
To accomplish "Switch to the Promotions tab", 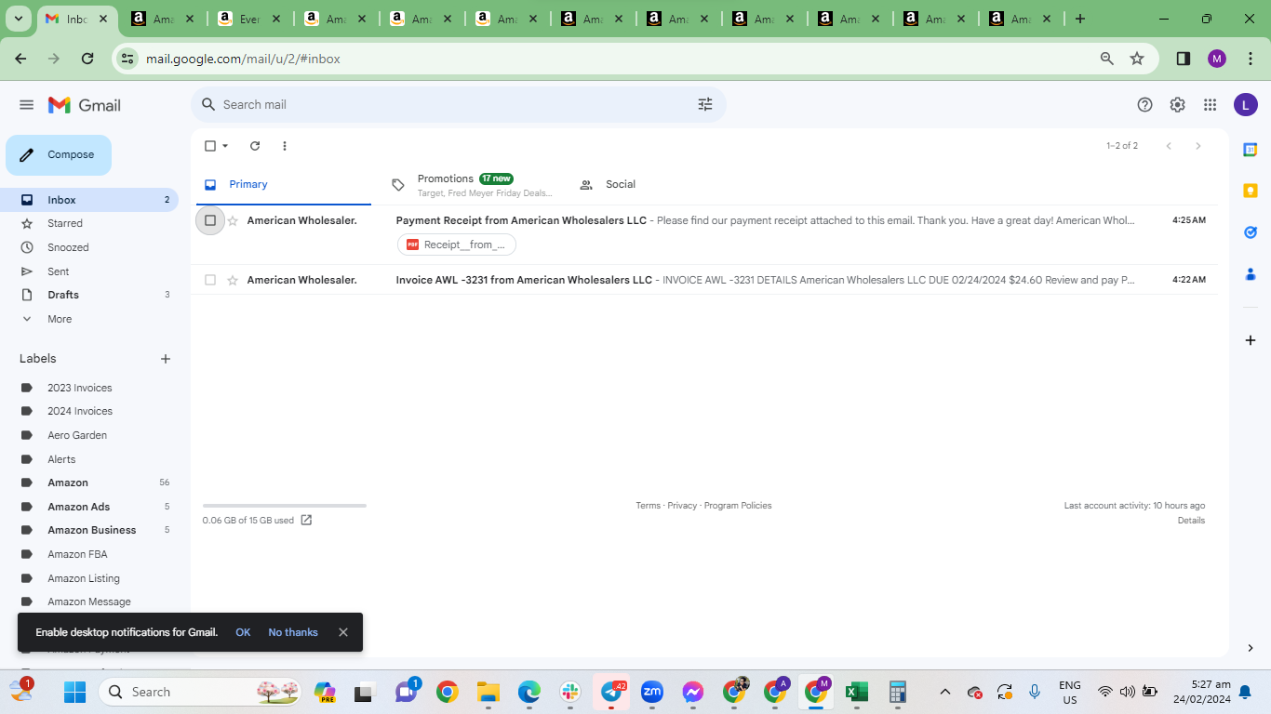I will 473,184.
